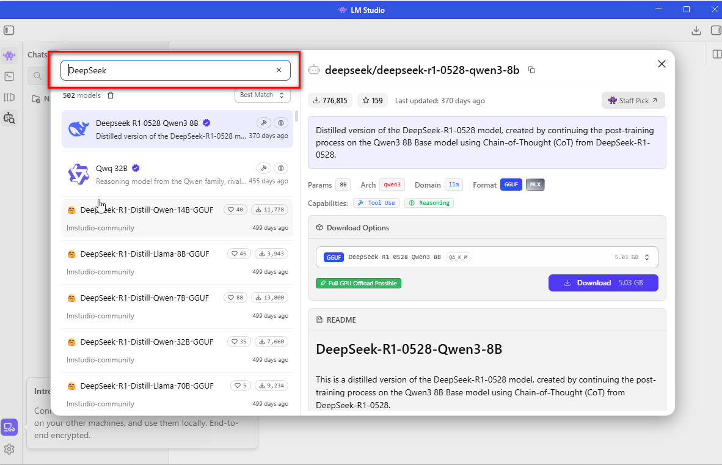Click the results list scrollbar
The image size is (722, 465).
pyautogui.click(x=296, y=116)
